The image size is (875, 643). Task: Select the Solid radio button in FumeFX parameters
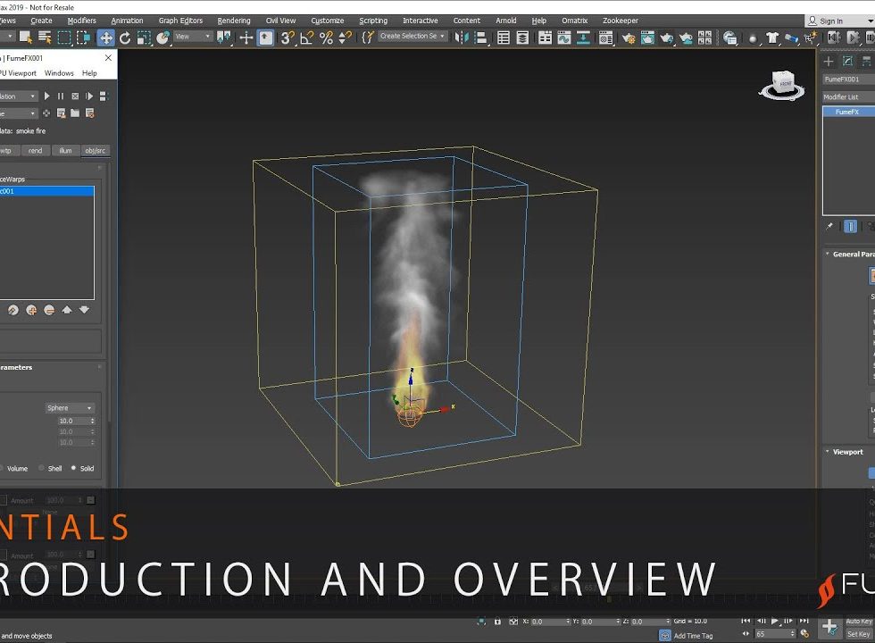(73, 468)
